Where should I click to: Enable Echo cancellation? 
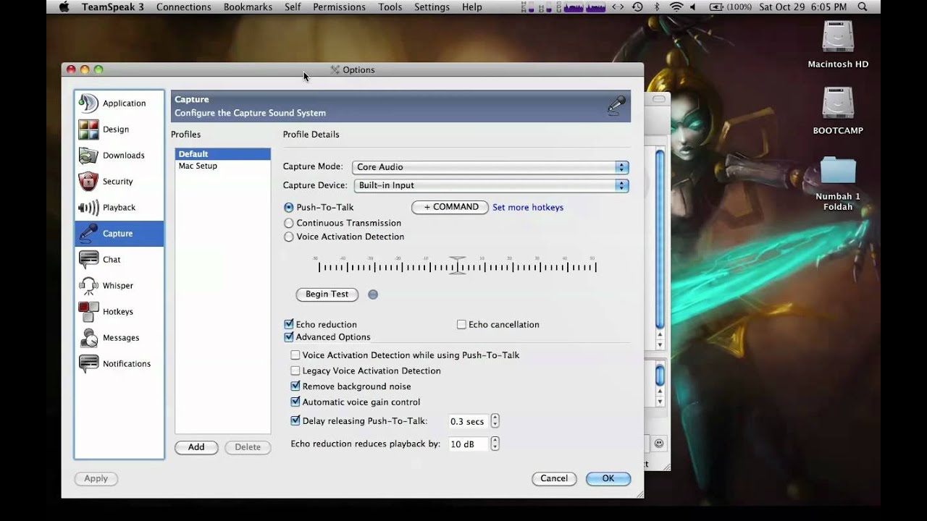(461, 324)
